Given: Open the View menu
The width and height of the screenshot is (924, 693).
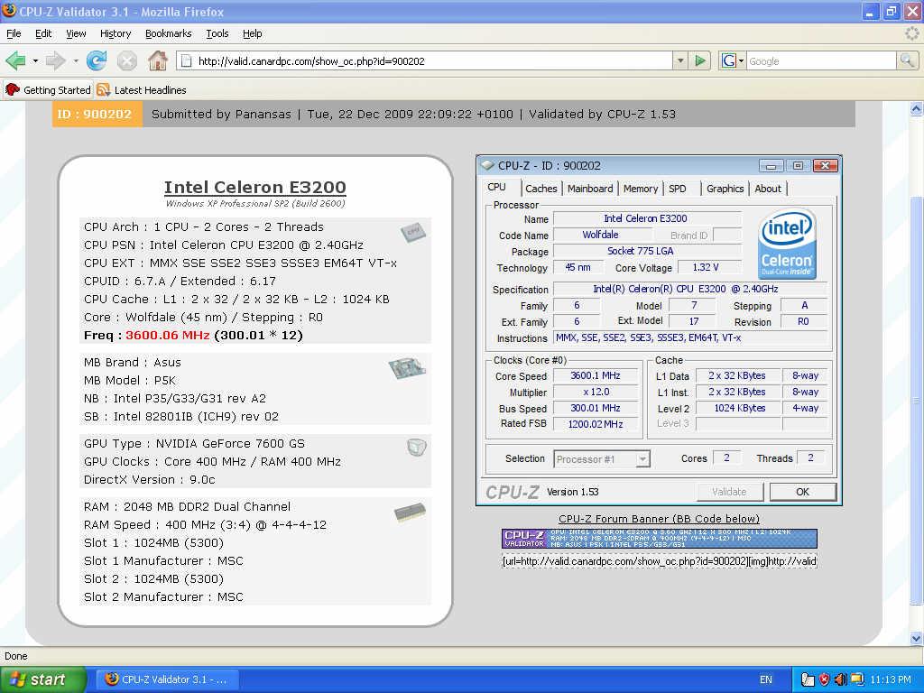Looking at the screenshot, I should point(76,33).
